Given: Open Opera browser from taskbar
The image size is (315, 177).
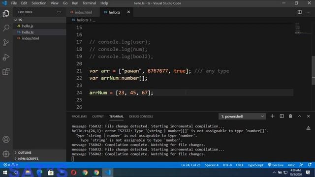Looking at the screenshot, I should [x=73, y=173].
